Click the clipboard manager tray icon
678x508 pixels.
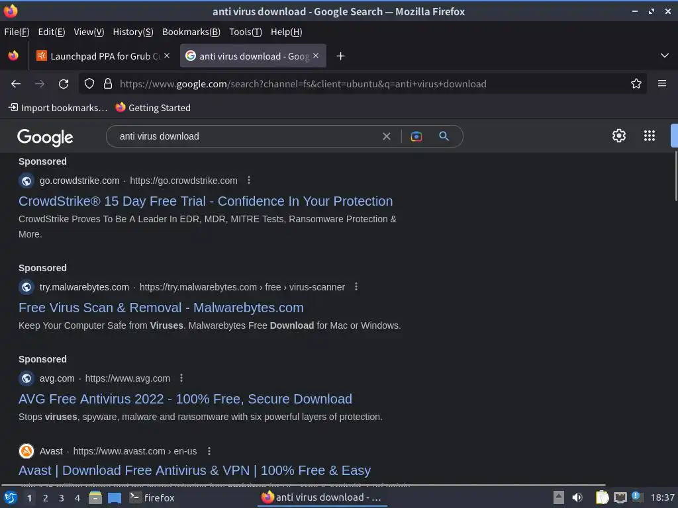click(x=602, y=497)
